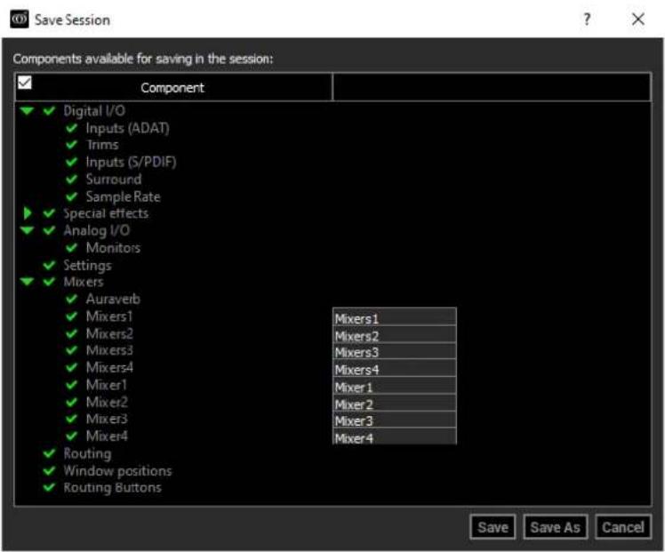Uncheck the Routing checkmark
This screenshot has width=665, height=552.
click(x=49, y=453)
